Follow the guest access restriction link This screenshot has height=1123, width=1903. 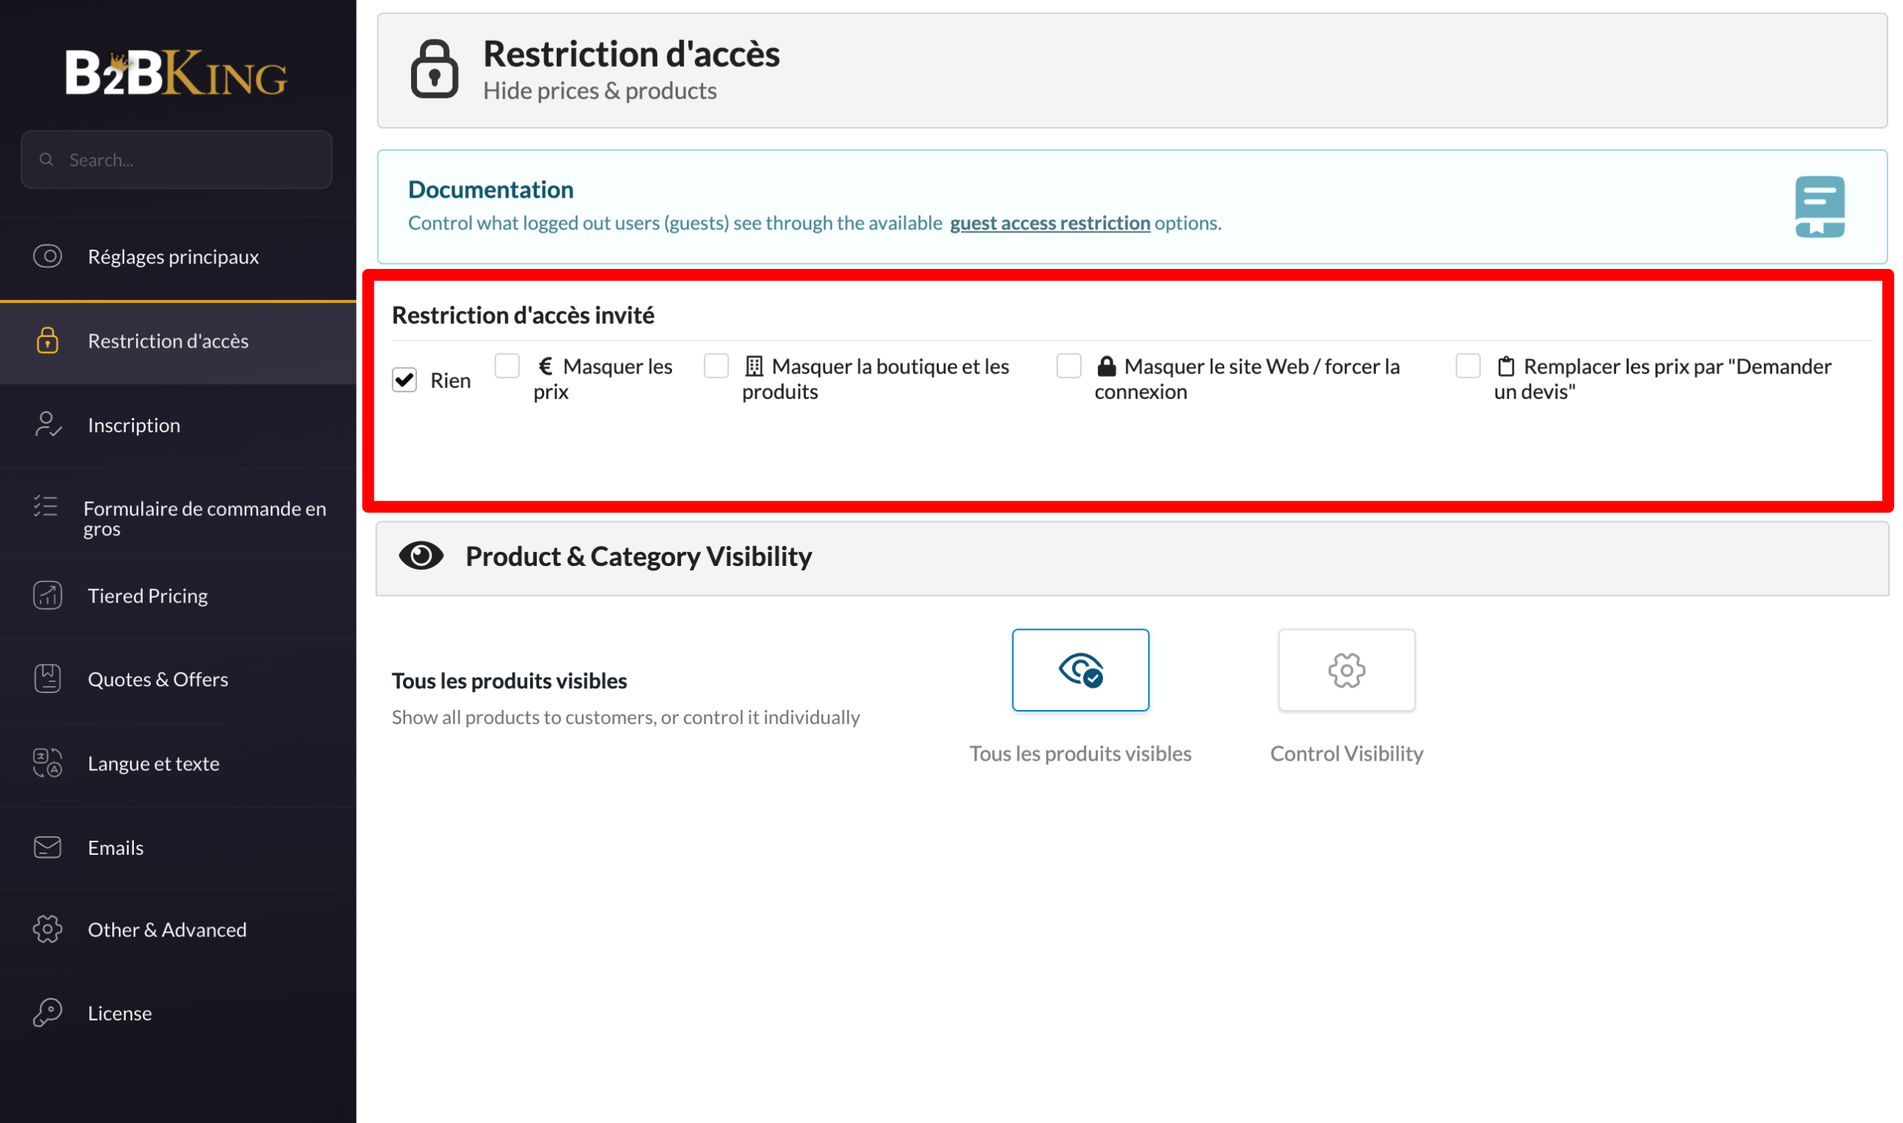tap(1050, 223)
